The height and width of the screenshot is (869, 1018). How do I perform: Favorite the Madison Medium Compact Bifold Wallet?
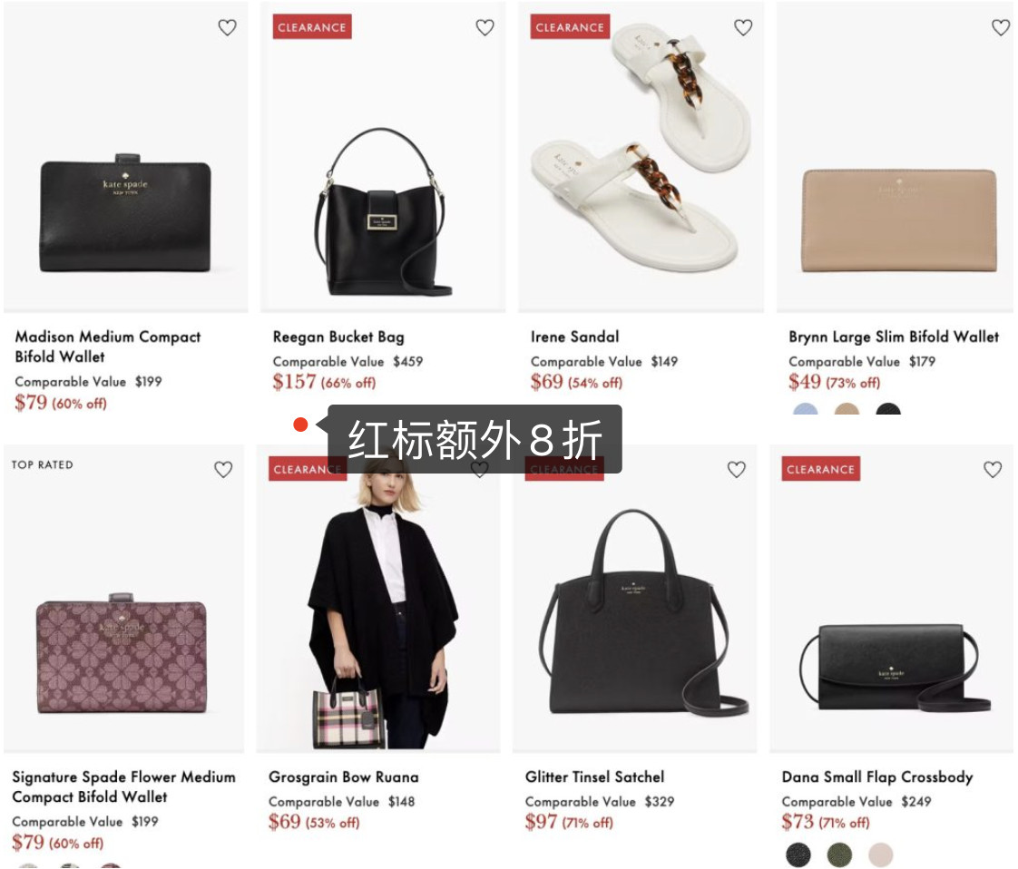227,27
